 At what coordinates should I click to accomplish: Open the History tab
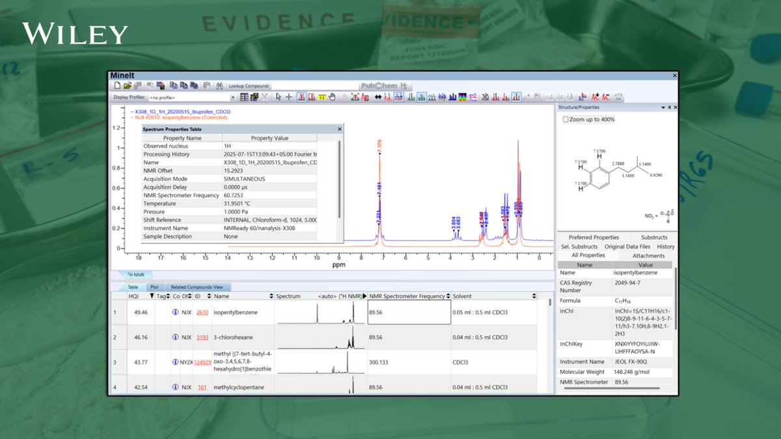click(x=666, y=246)
